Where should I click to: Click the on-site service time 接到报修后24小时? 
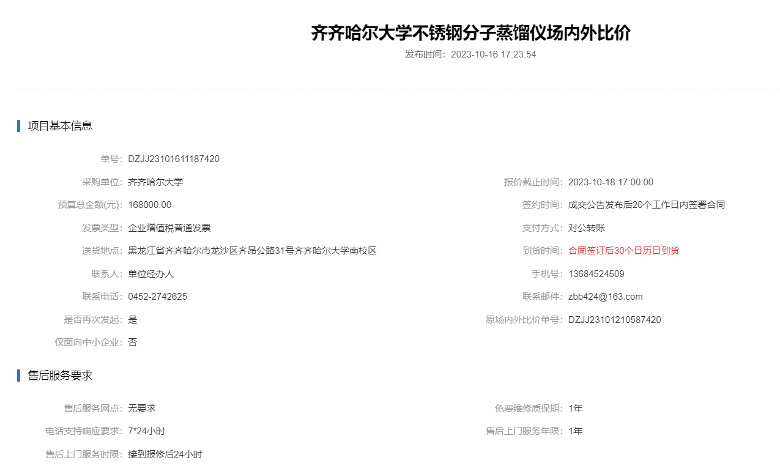[165, 454]
